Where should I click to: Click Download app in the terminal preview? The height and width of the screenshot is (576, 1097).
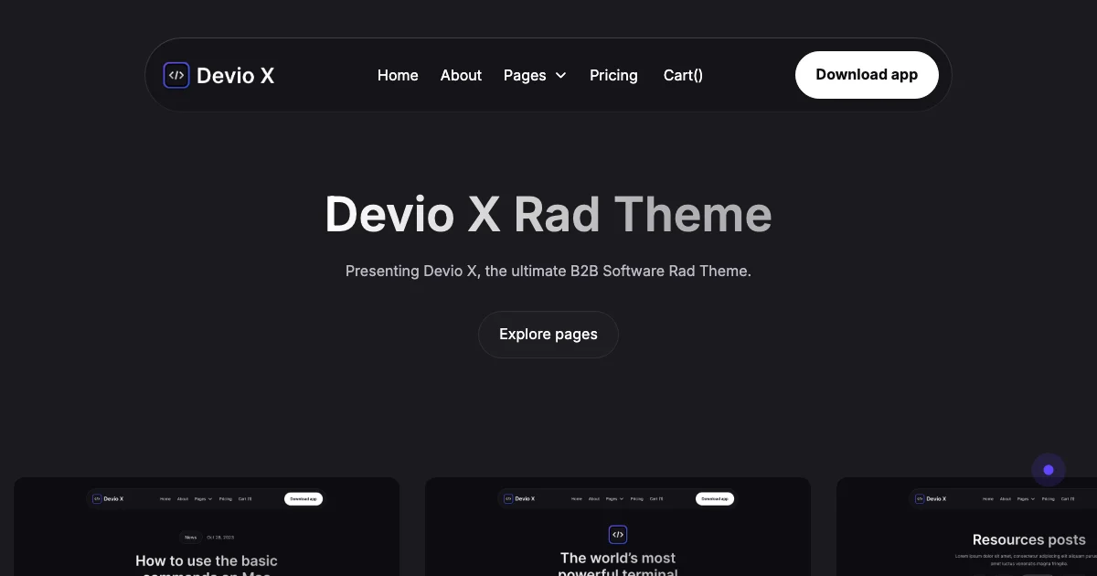point(715,498)
